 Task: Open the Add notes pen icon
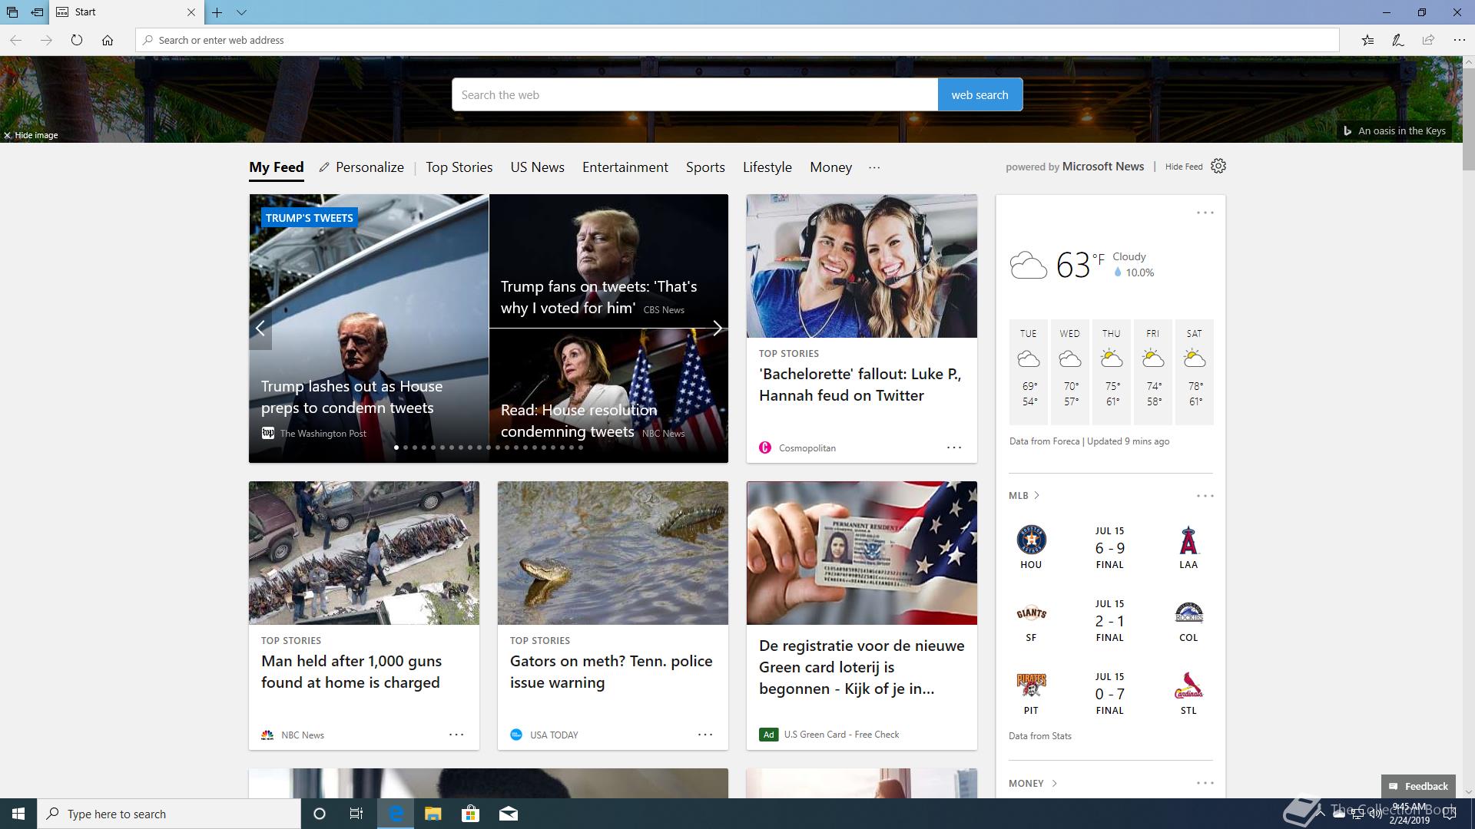(1398, 40)
